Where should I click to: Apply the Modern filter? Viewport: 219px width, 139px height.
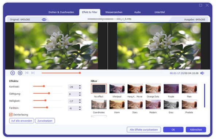153,104
